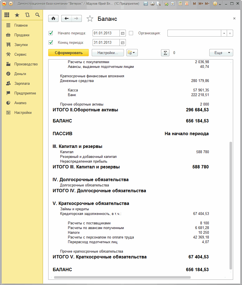Open the Настройки sidebar section

(x=22, y=112)
